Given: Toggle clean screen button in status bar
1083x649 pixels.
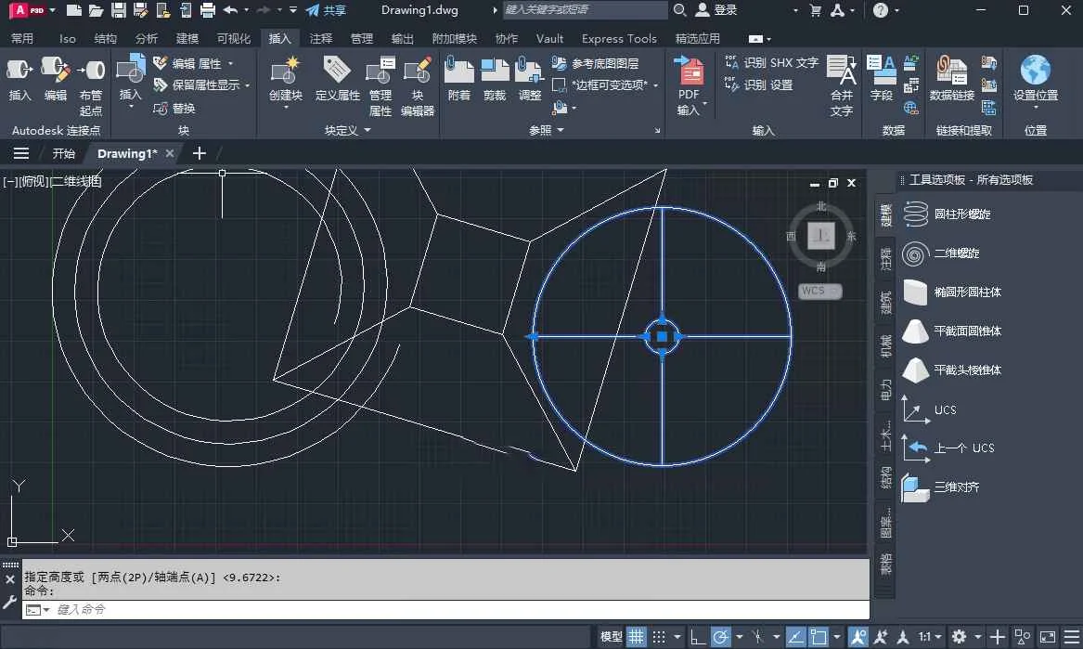Looking at the screenshot, I should 1048,637.
